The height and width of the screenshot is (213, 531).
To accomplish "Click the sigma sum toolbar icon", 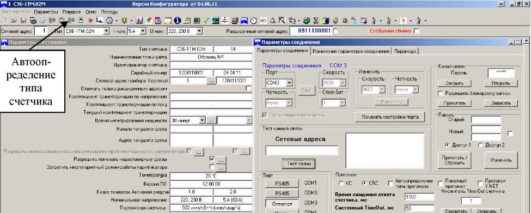I will (316, 20).
